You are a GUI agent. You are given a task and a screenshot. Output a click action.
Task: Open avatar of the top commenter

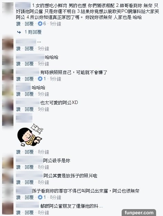(x=8, y=8)
